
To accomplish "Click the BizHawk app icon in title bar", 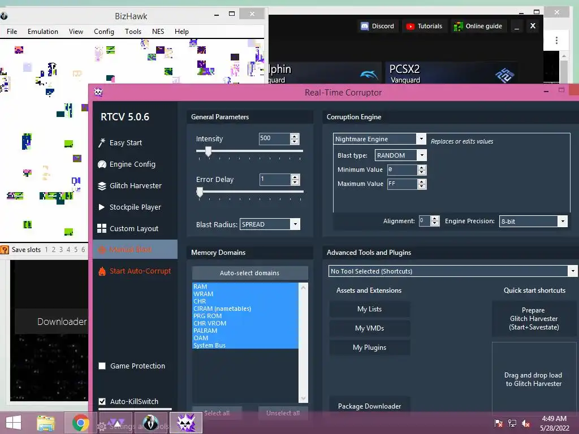I will (4, 16).
